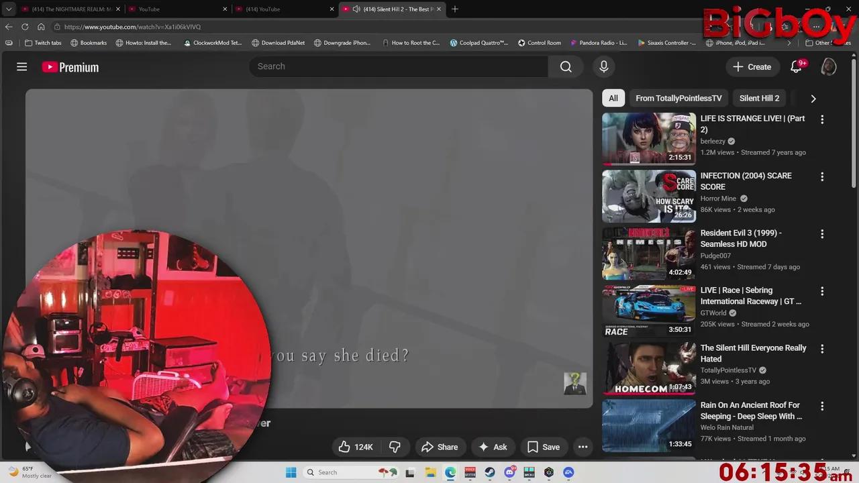Close the Silent Hill 2 tab
The height and width of the screenshot is (483, 859).
point(439,9)
